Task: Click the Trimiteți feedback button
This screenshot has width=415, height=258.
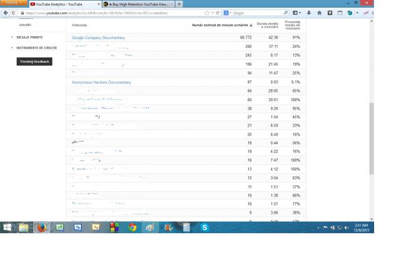Action: coord(34,62)
